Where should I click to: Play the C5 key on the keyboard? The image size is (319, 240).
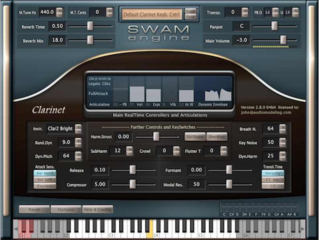pyautogui.click(x=200, y=235)
